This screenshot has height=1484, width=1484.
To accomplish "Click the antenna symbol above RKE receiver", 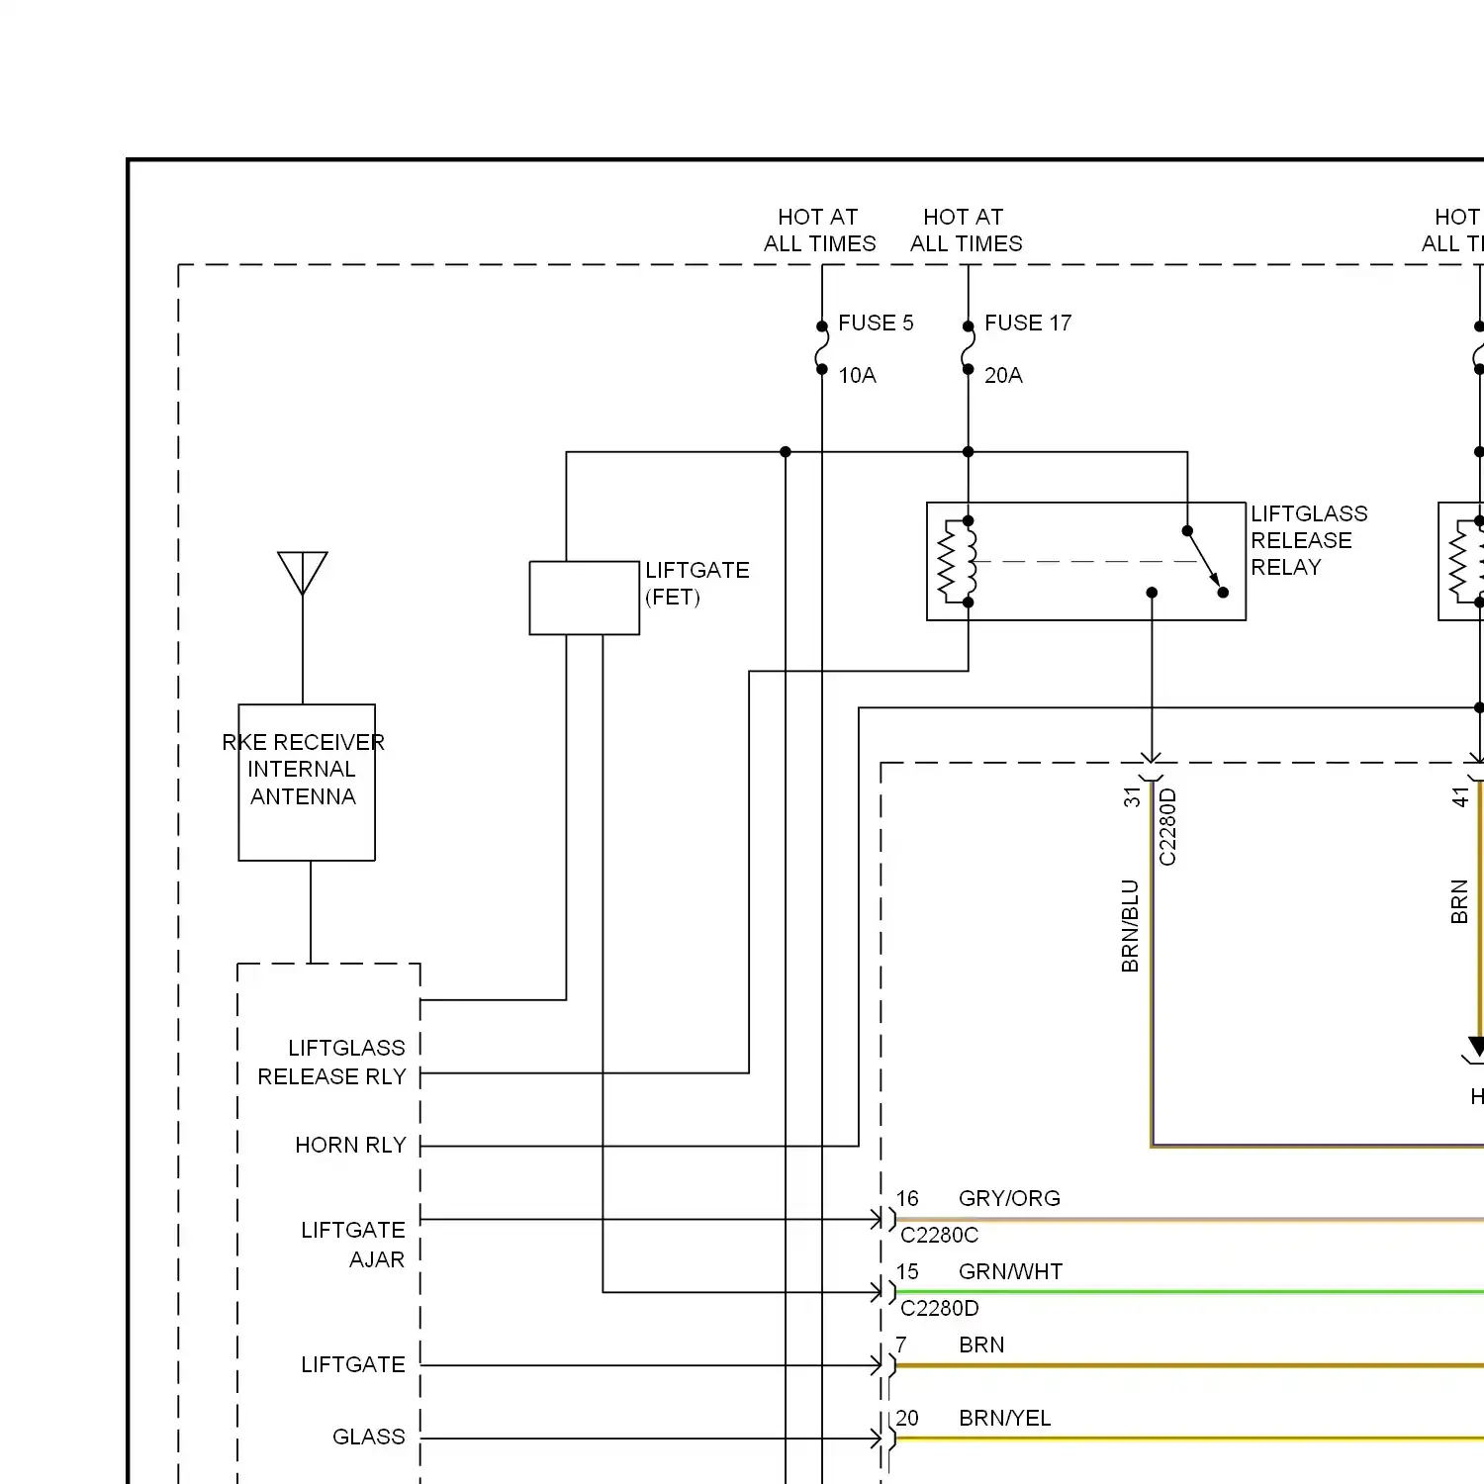I will (303, 574).
